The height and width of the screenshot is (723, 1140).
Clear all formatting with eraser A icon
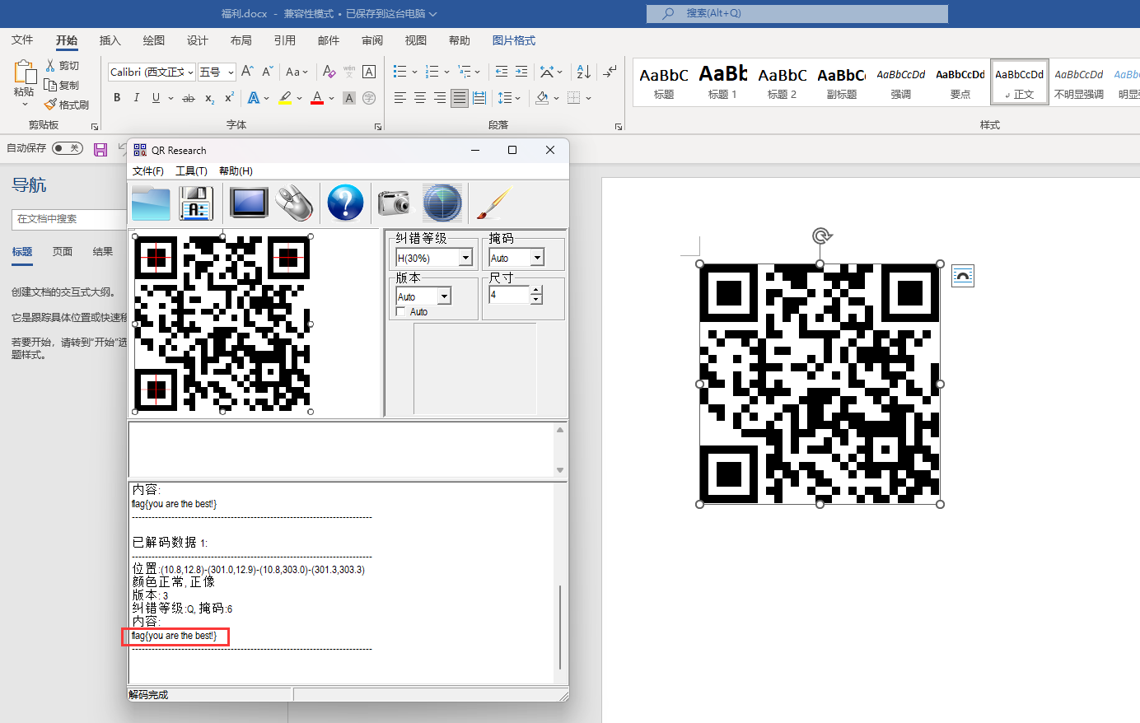coord(329,72)
